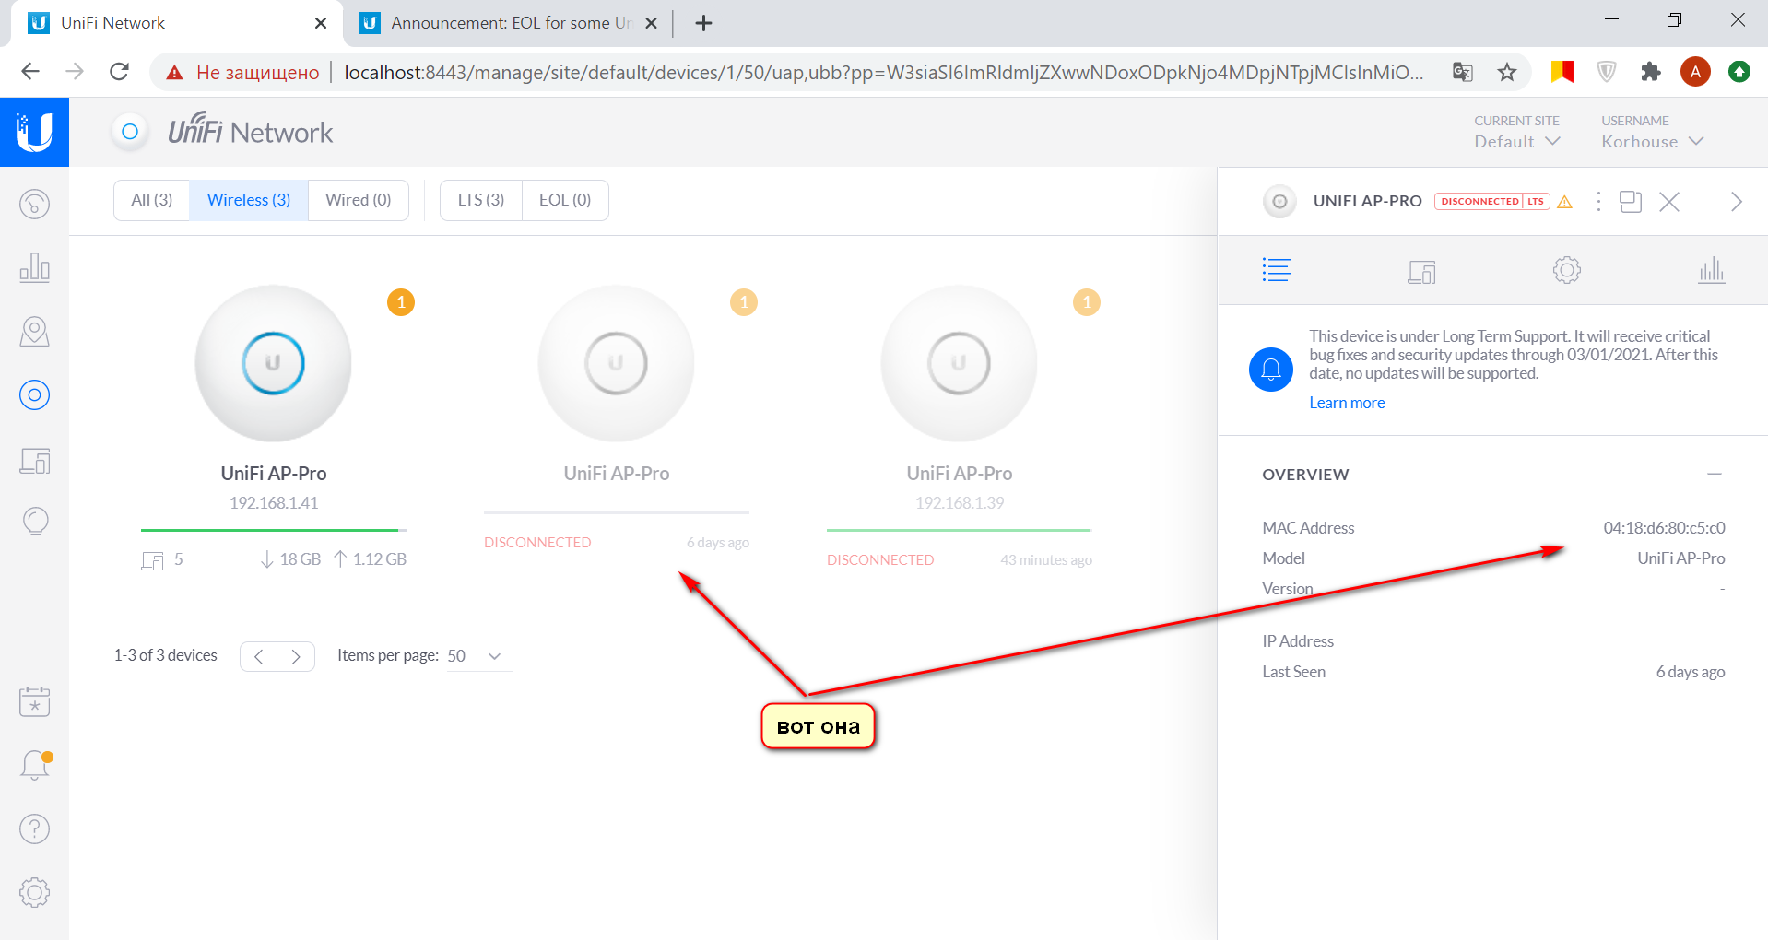Click the notification badge on AP 192.168.1.41
The image size is (1768, 940).
(400, 302)
